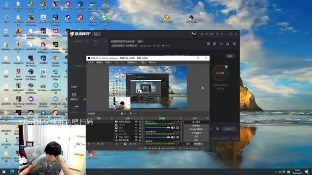The image size is (312, 175).
Task: Adjust the 麦克风/Aux volume slider
Action: pos(158,128)
